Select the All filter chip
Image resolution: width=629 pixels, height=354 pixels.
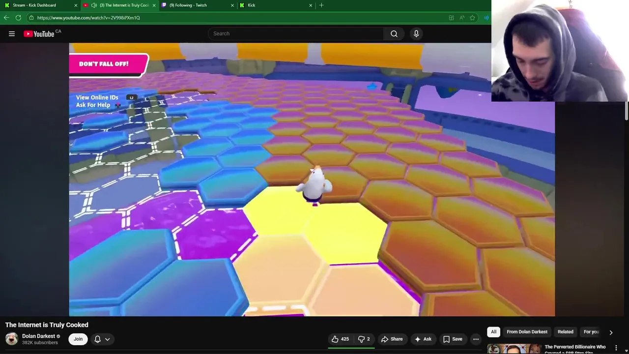click(493, 332)
